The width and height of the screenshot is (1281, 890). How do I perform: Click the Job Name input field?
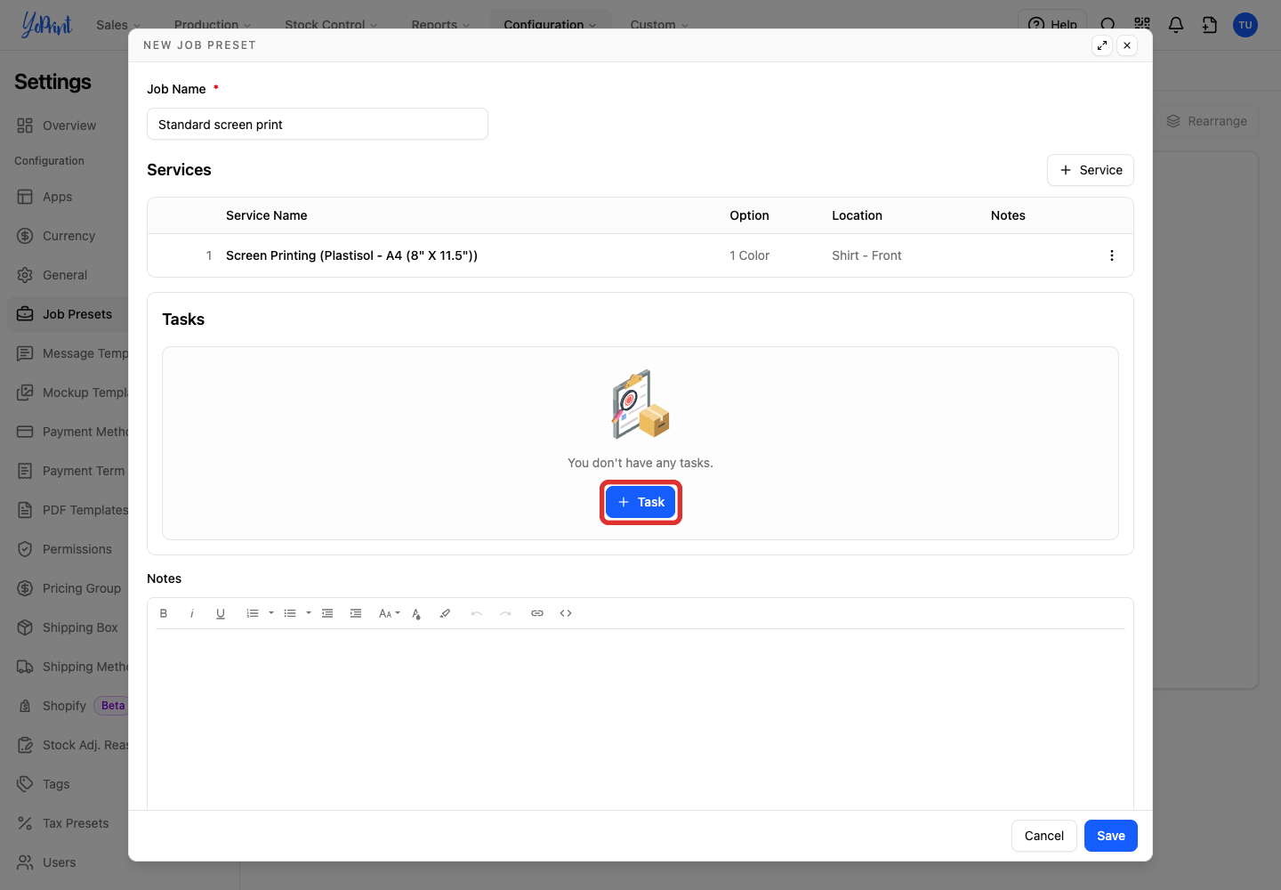click(x=318, y=124)
